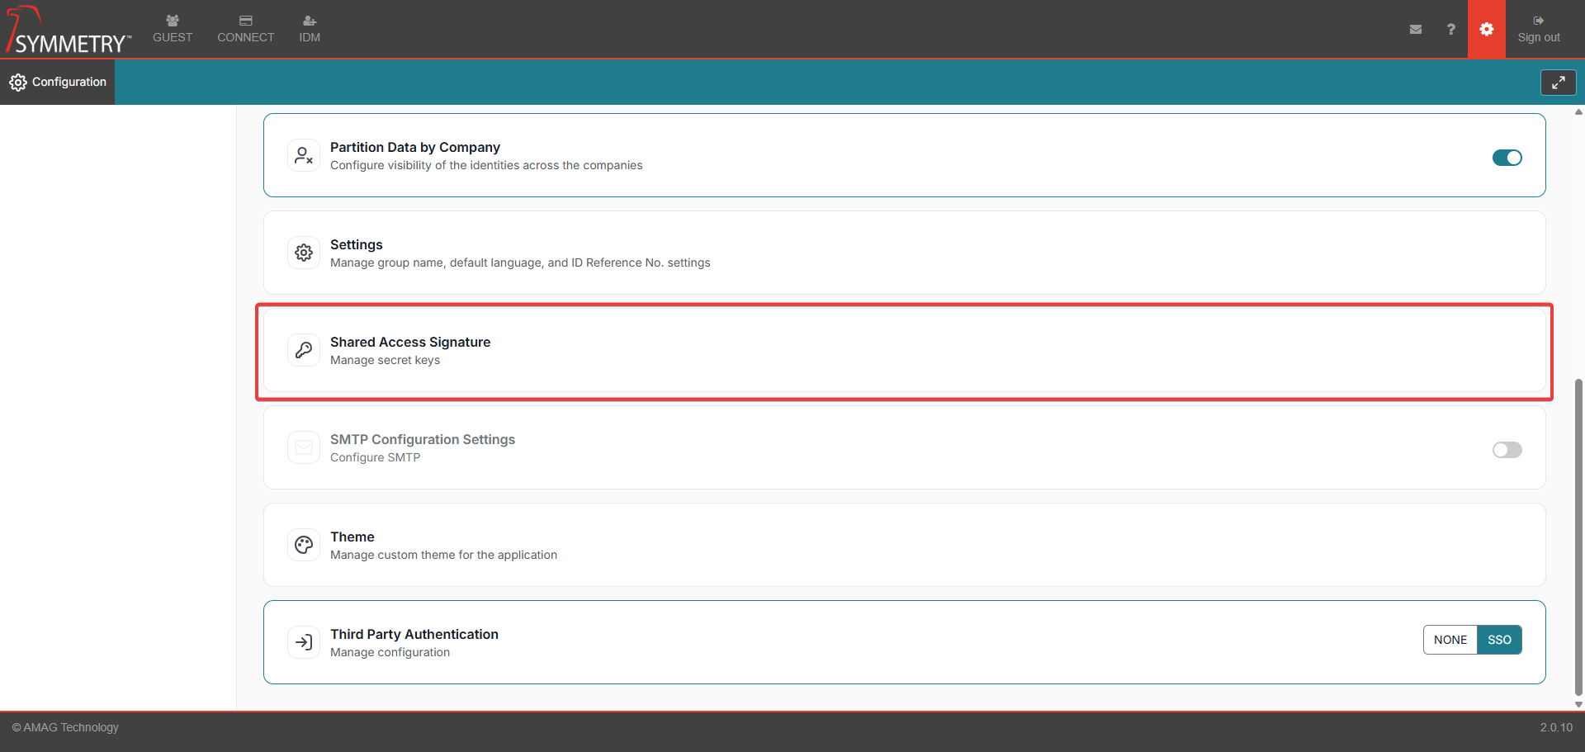Click the envelope messages icon in header
This screenshot has width=1585, height=752.
pyautogui.click(x=1415, y=29)
